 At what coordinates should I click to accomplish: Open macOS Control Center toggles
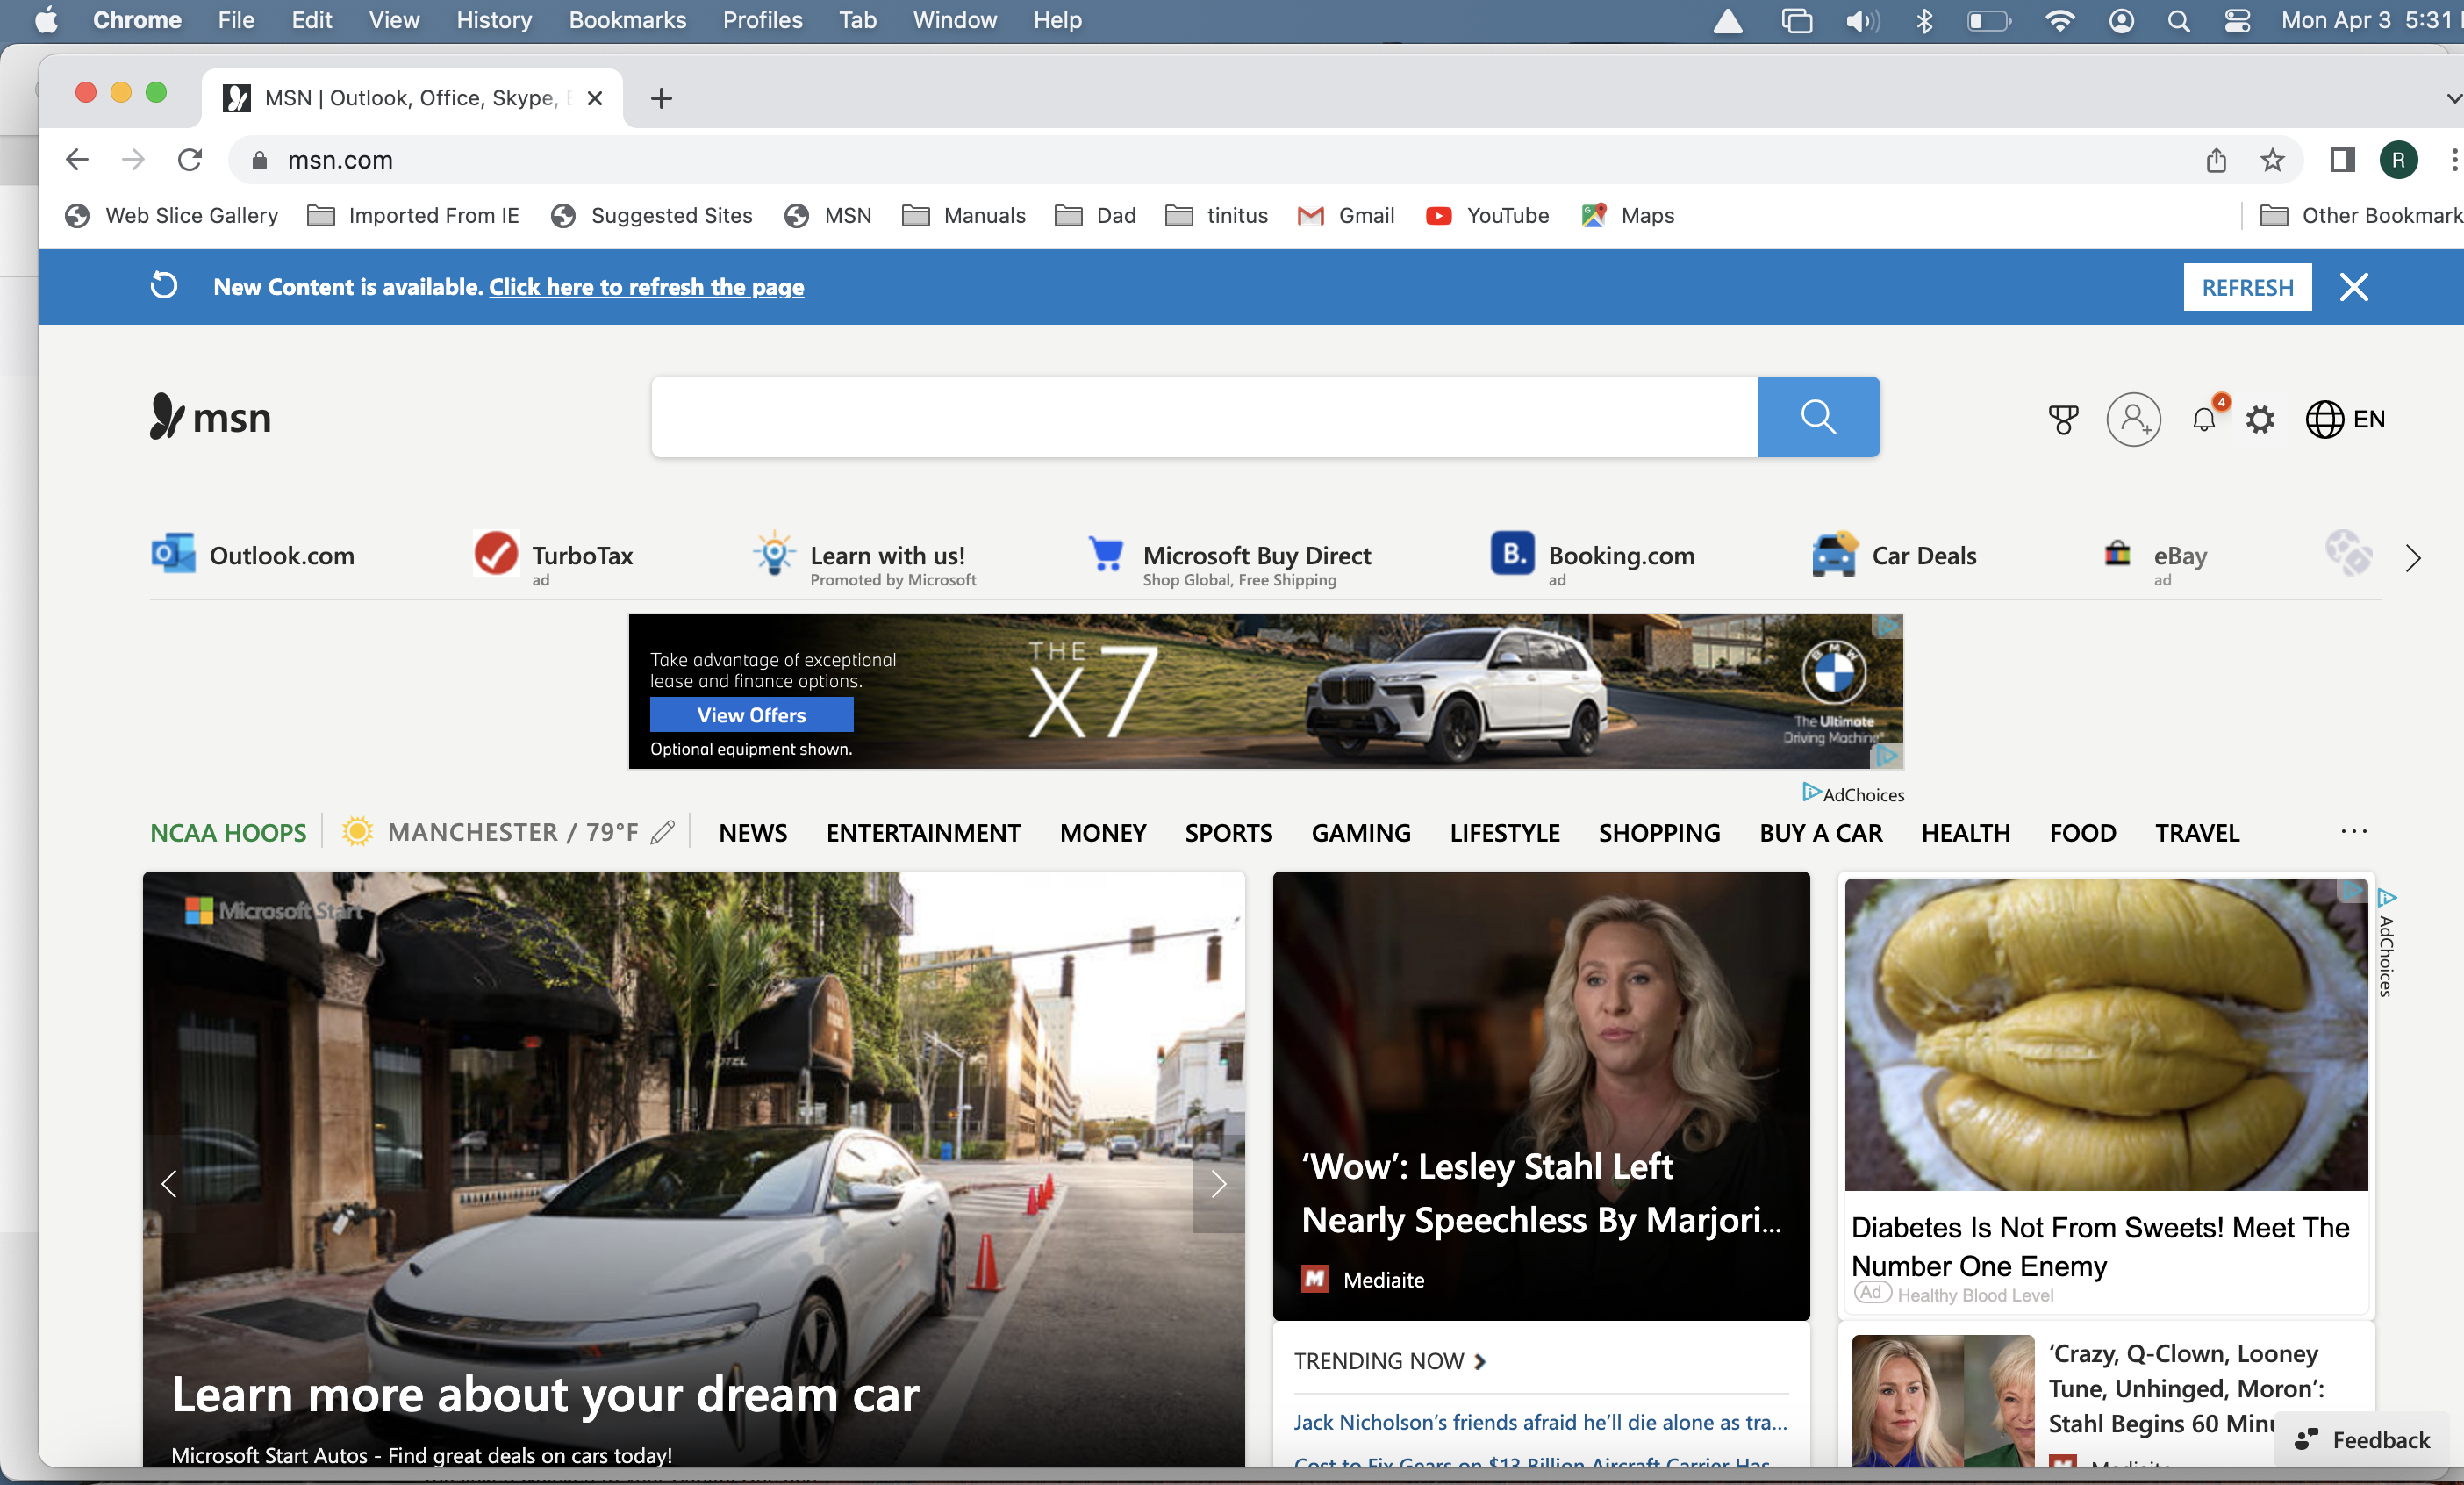pyautogui.click(x=2237, y=20)
